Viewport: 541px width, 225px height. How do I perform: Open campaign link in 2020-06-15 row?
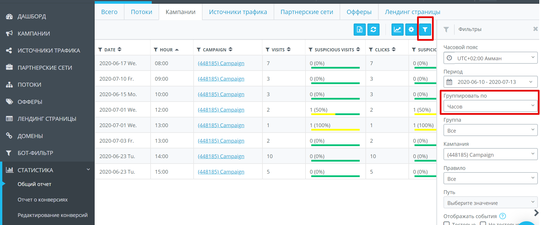point(221,94)
